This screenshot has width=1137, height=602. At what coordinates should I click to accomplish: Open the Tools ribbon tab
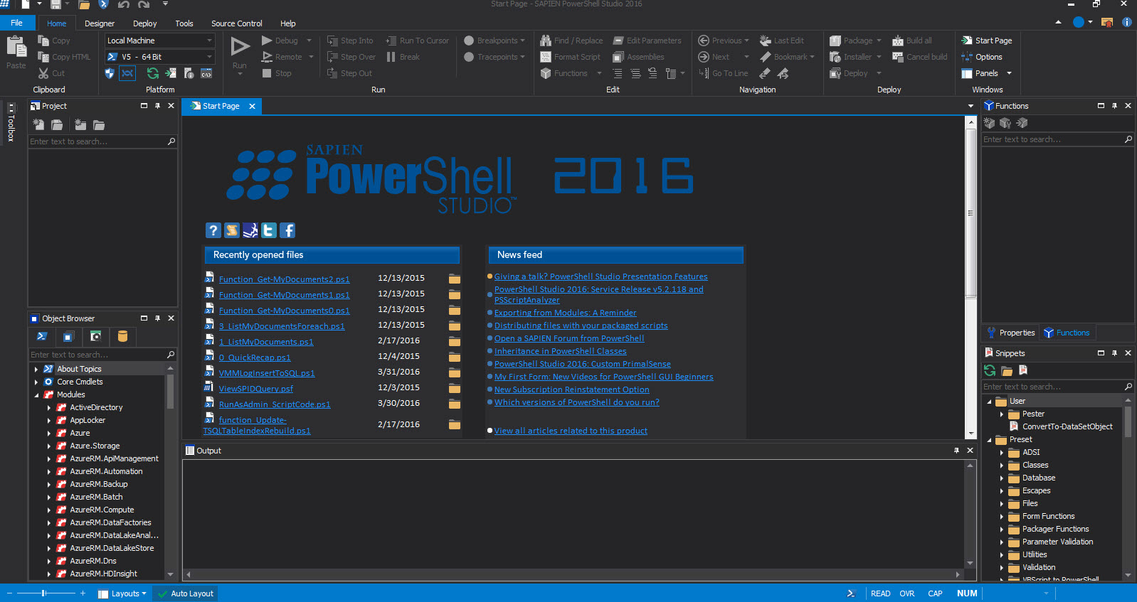184,23
